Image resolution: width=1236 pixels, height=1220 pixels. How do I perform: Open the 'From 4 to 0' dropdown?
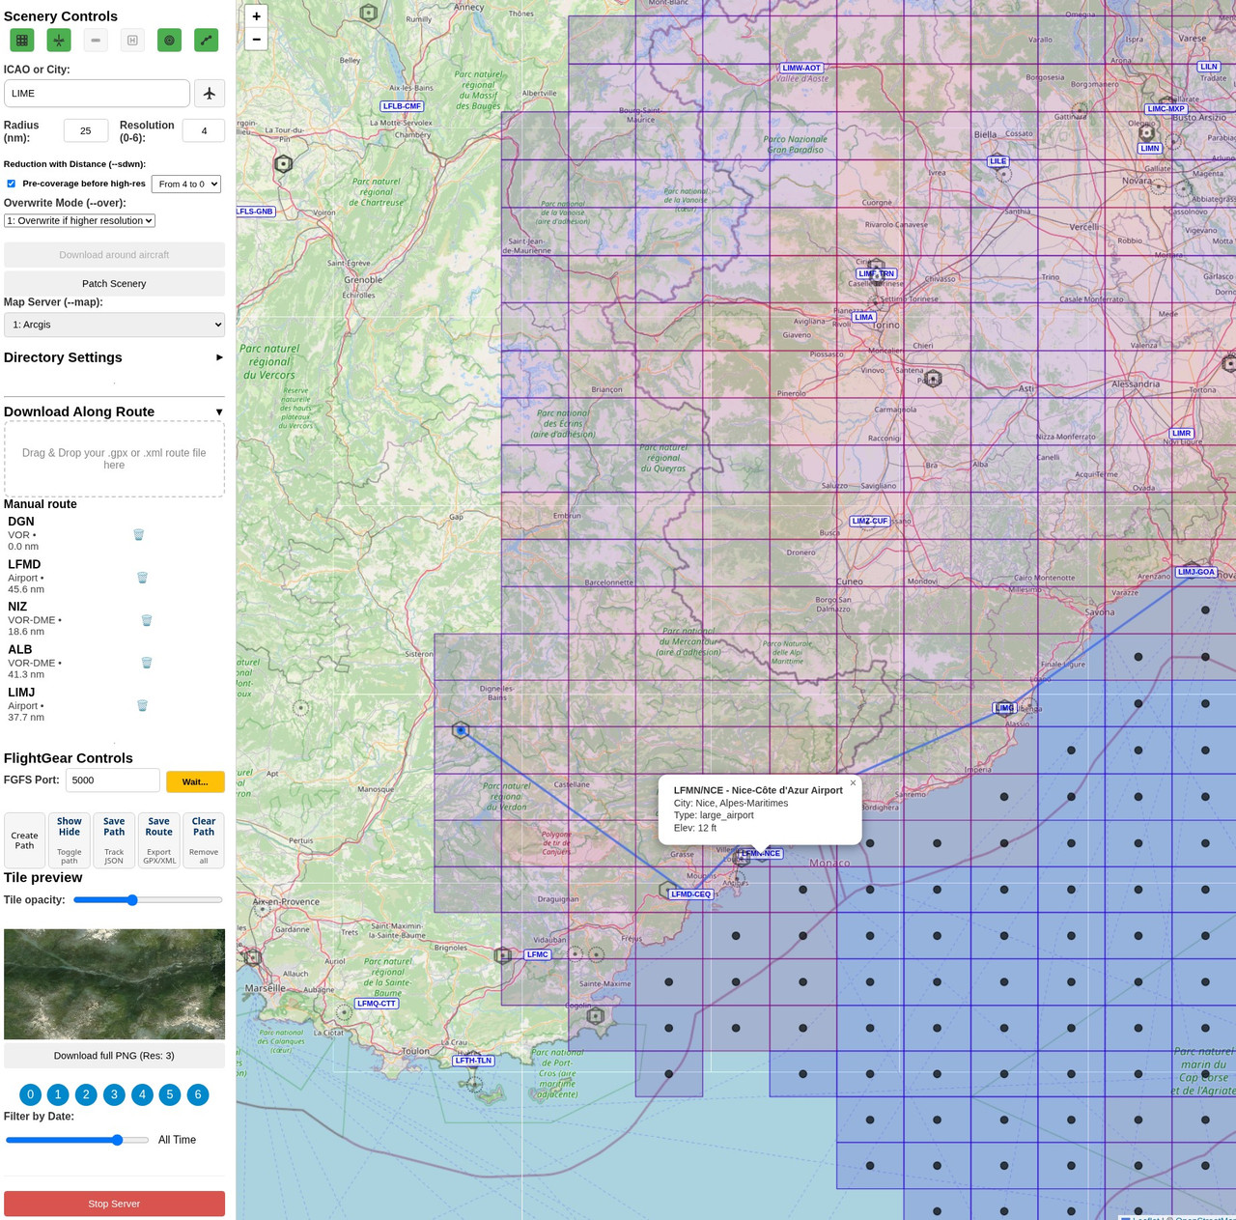186,184
